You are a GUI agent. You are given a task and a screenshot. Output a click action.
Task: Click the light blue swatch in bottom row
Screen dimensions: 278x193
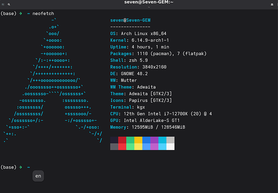[146, 147]
